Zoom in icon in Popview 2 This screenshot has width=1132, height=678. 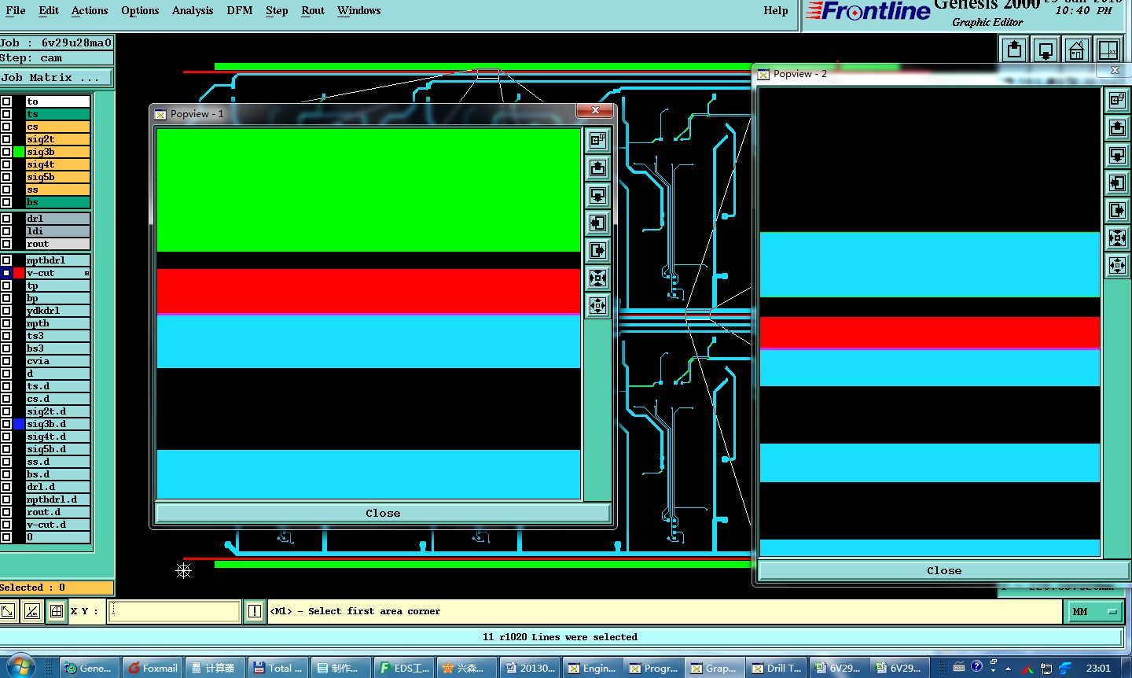tap(1117, 238)
